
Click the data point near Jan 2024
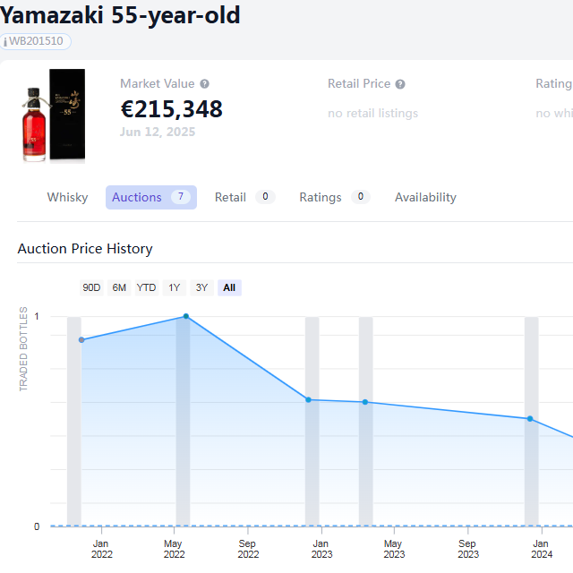point(530,419)
